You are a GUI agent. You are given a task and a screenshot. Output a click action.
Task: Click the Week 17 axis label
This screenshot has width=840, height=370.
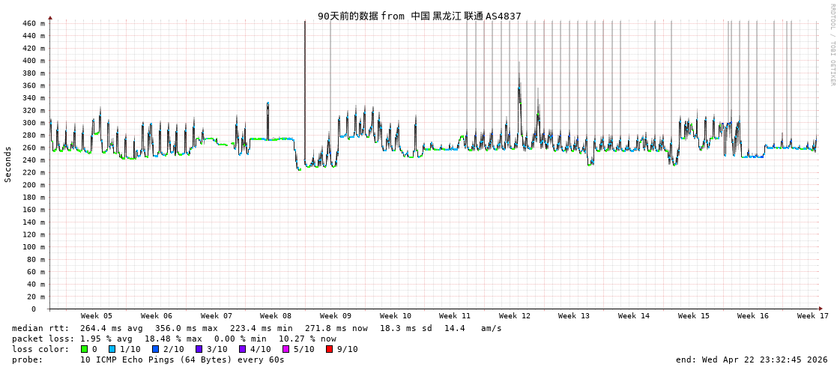tap(813, 316)
